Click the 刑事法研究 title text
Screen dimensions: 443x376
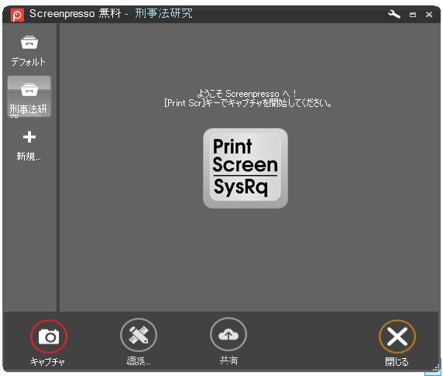pos(163,13)
